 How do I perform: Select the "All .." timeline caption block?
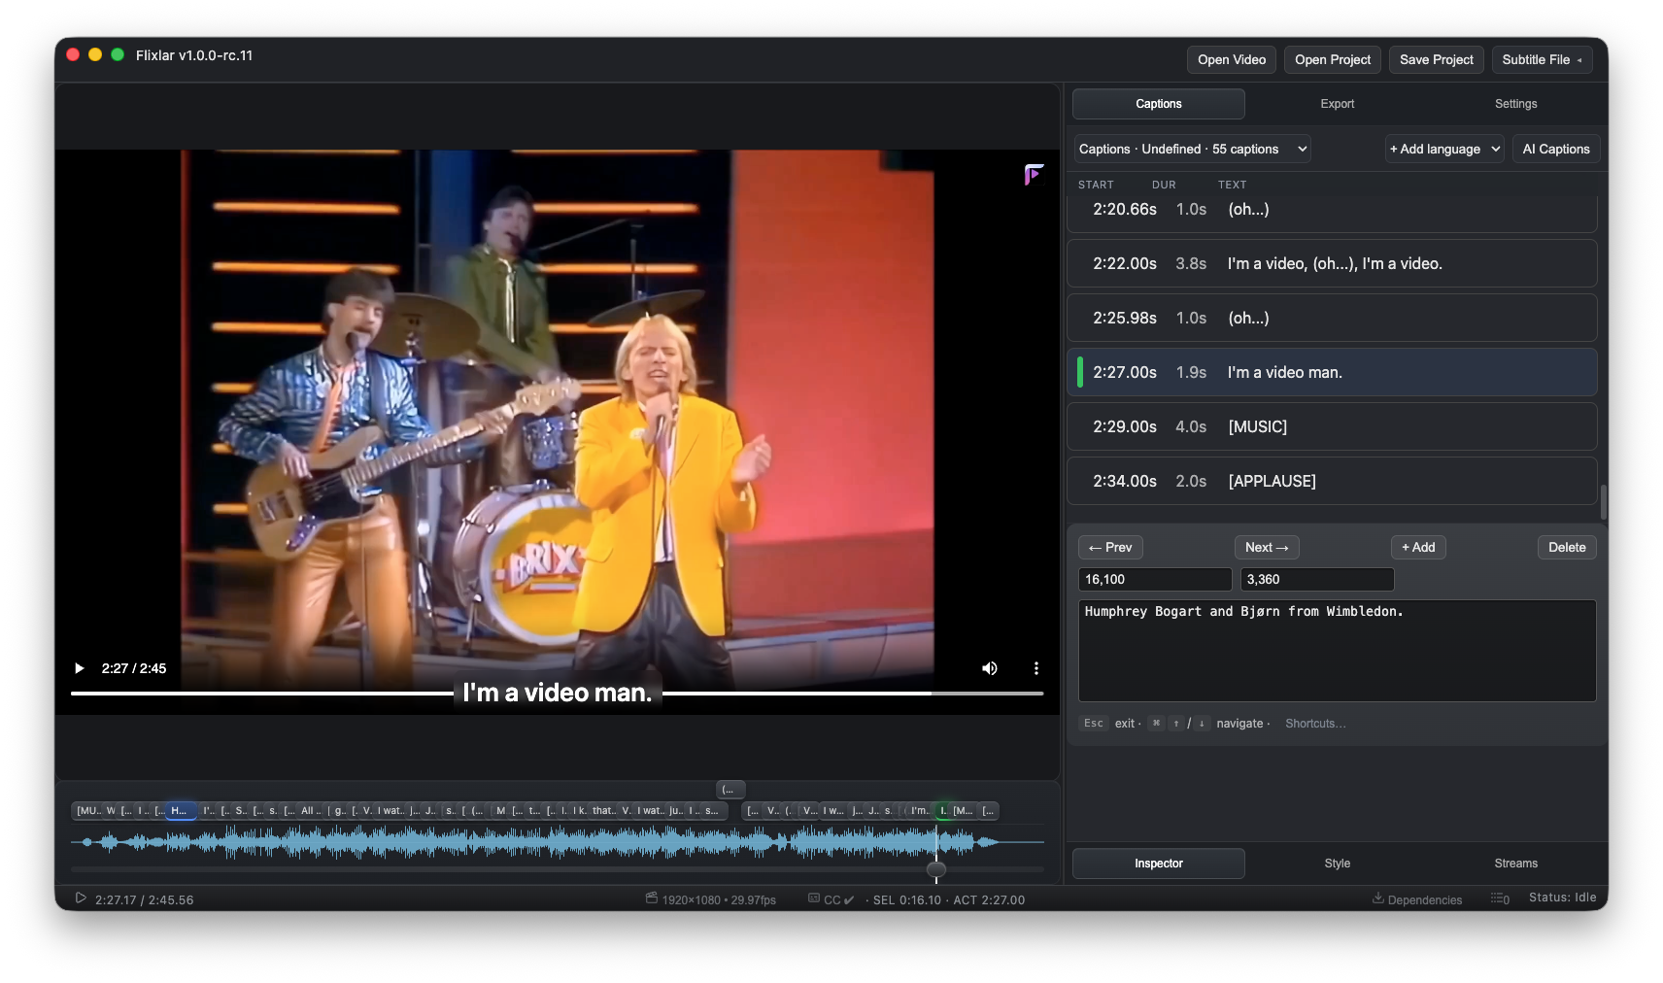click(x=311, y=810)
